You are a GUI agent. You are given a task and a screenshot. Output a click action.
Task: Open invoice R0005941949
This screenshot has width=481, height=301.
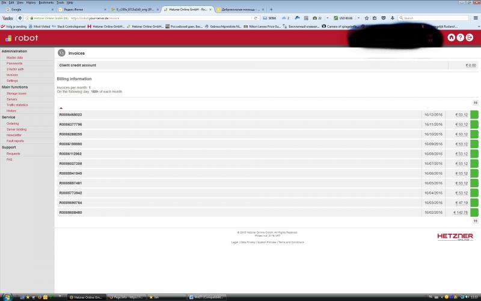70,173
